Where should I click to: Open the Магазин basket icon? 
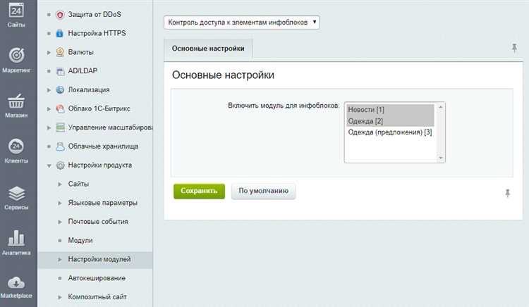click(16, 101)
